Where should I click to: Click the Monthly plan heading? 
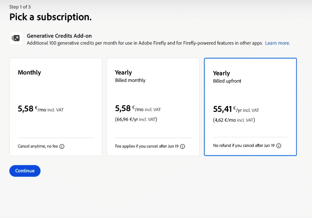pos(29,73)
